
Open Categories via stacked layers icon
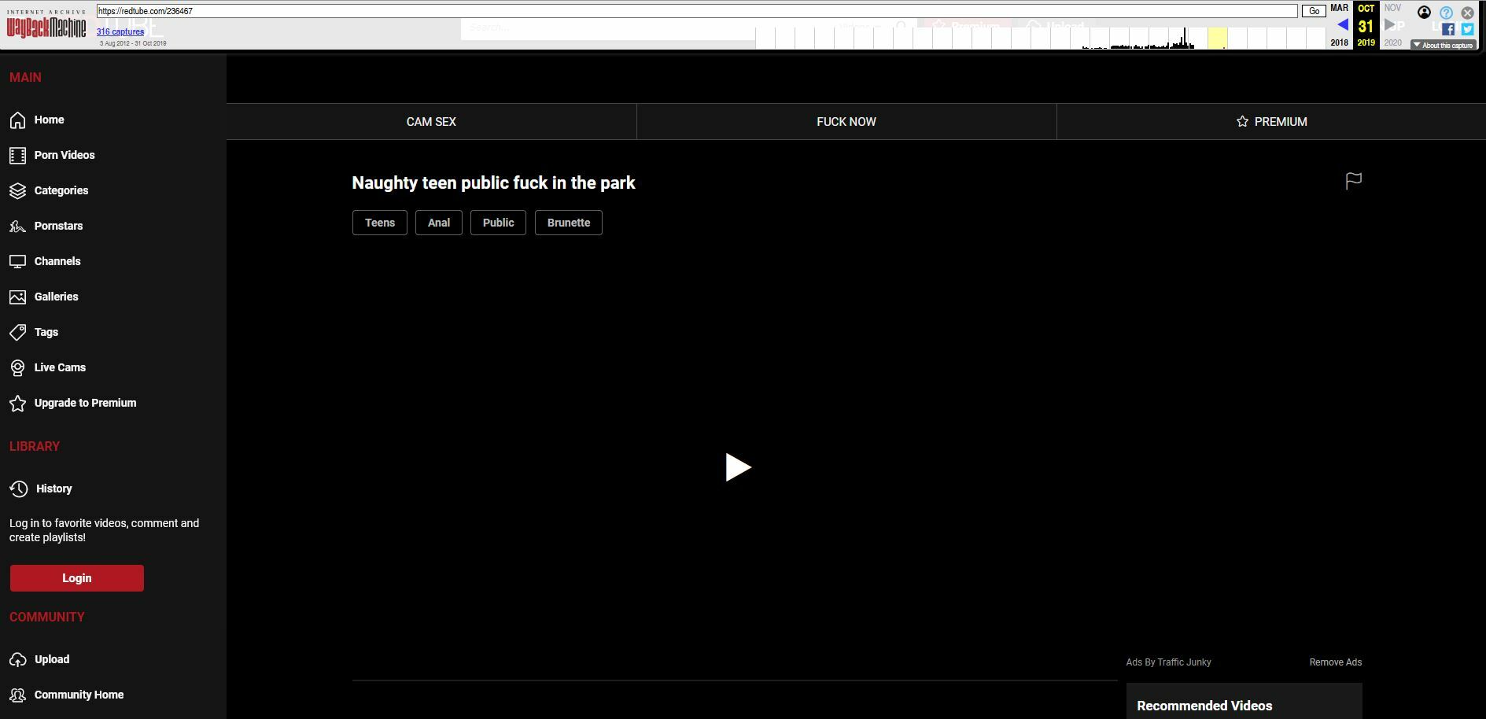(x=18, y=190)
